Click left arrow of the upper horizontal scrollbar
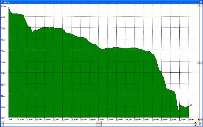The image size is (203, 127). (2, 122)
